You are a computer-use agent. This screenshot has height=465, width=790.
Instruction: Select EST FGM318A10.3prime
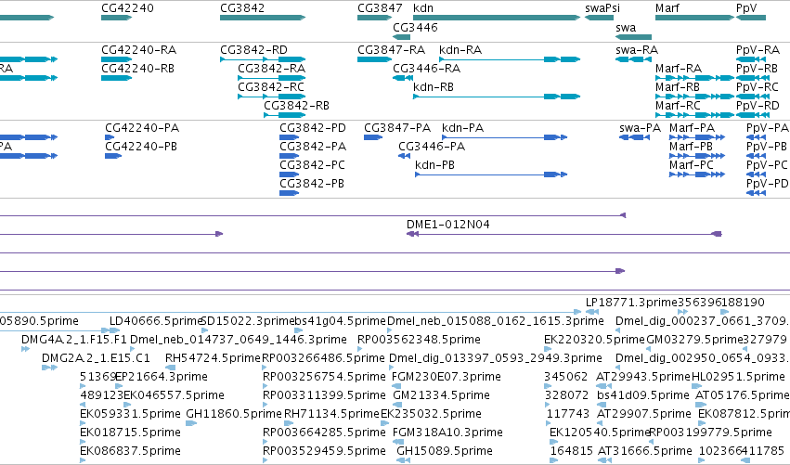447,433
